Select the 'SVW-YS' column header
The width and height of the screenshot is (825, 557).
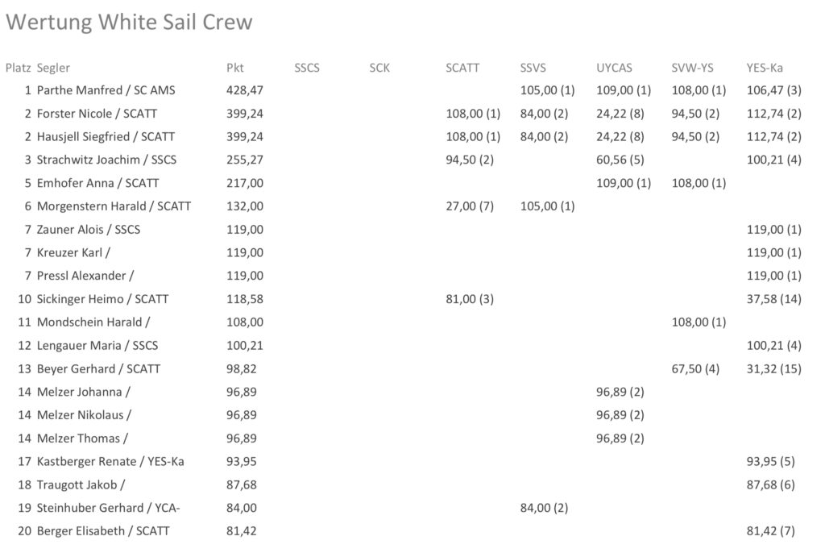pyautogui.click(x=692, y=68)
